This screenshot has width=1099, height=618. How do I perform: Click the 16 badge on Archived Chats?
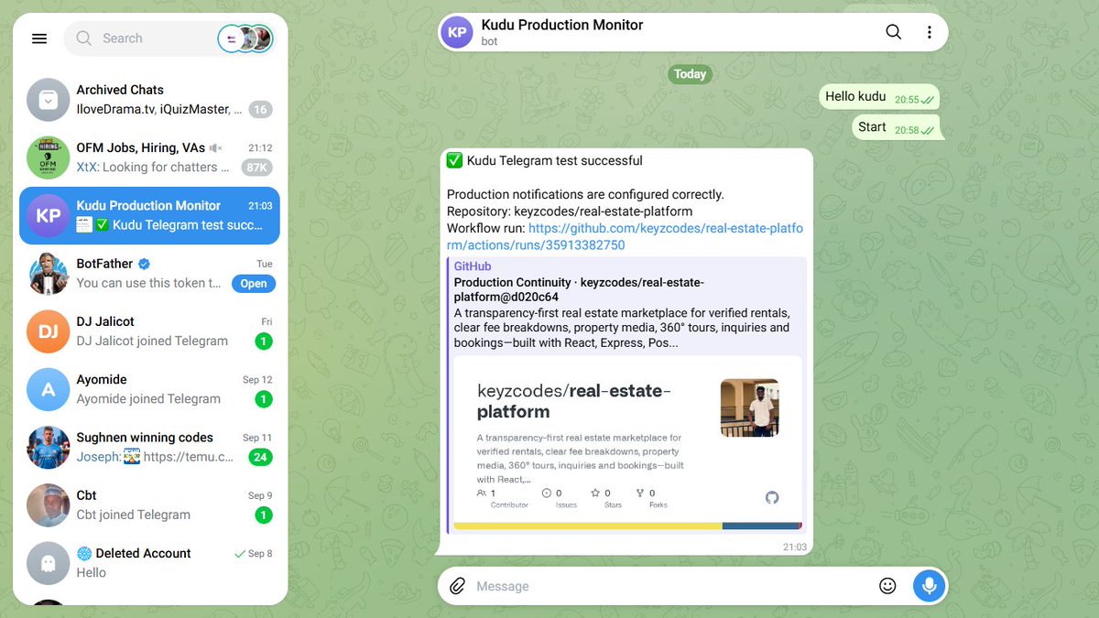point(260,109)
